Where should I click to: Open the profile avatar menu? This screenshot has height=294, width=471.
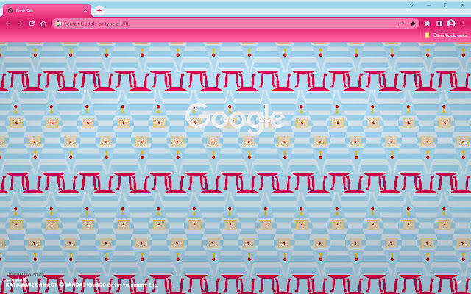click(451, 24)
